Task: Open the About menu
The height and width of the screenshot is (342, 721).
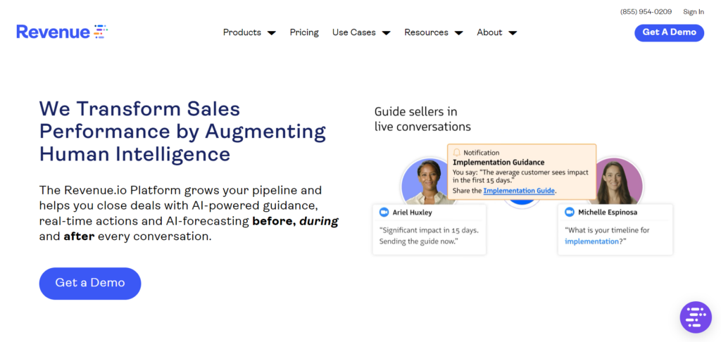Action: coord(489,32)
